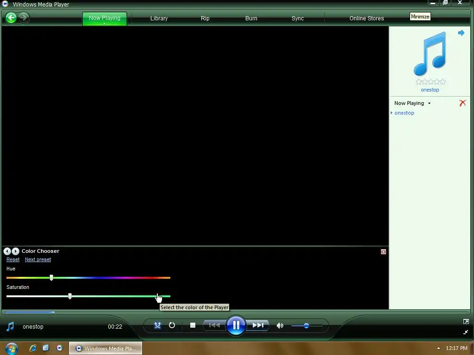Image resolution: width=474 pixels, height=355 pixels.
Task: Click the 12:17 PM taskbar clock
Action: coord(456,349)
